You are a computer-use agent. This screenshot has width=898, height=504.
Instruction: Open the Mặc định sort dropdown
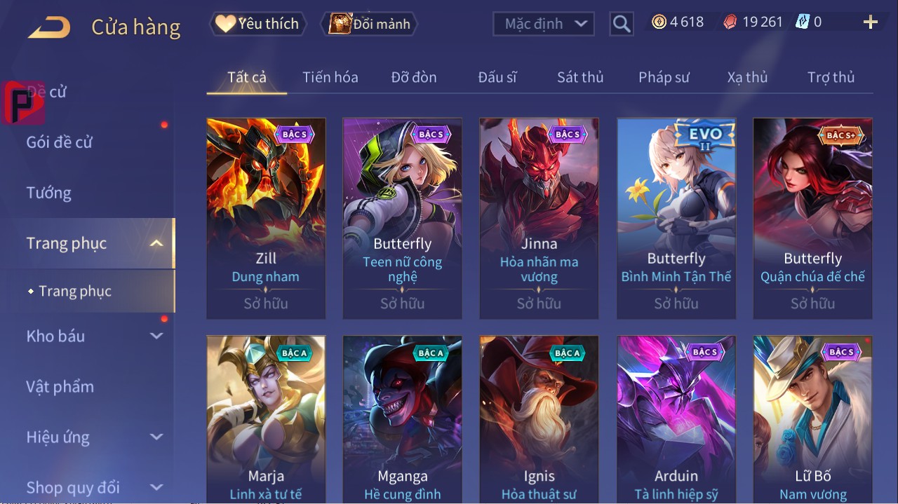tap(543, 24)
